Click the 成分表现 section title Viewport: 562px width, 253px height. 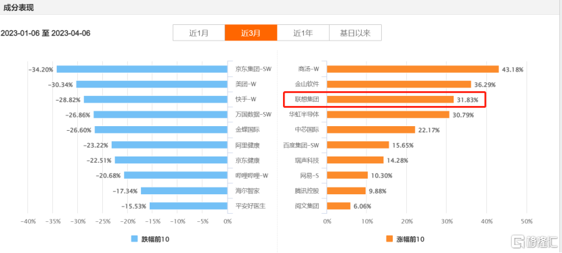(19, 8)
